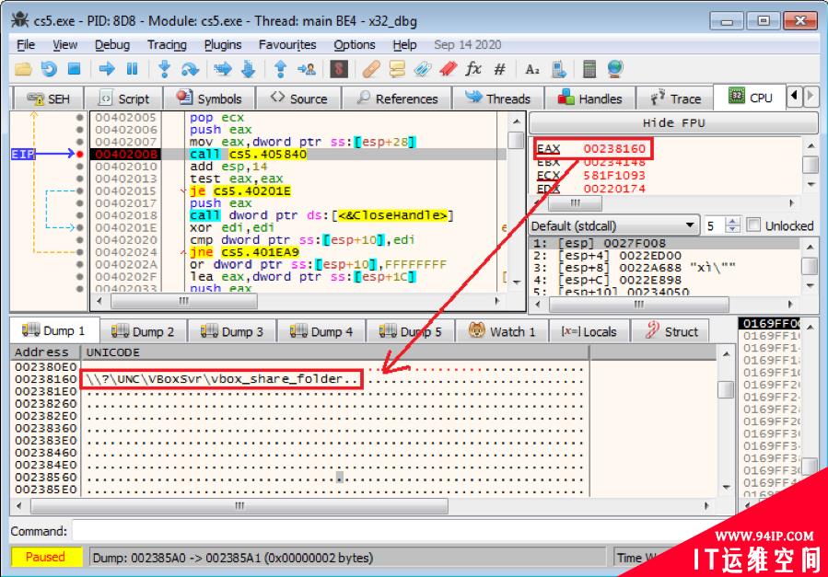
Task: Open the Watch 1 tab
Action: tap(502, 331)
